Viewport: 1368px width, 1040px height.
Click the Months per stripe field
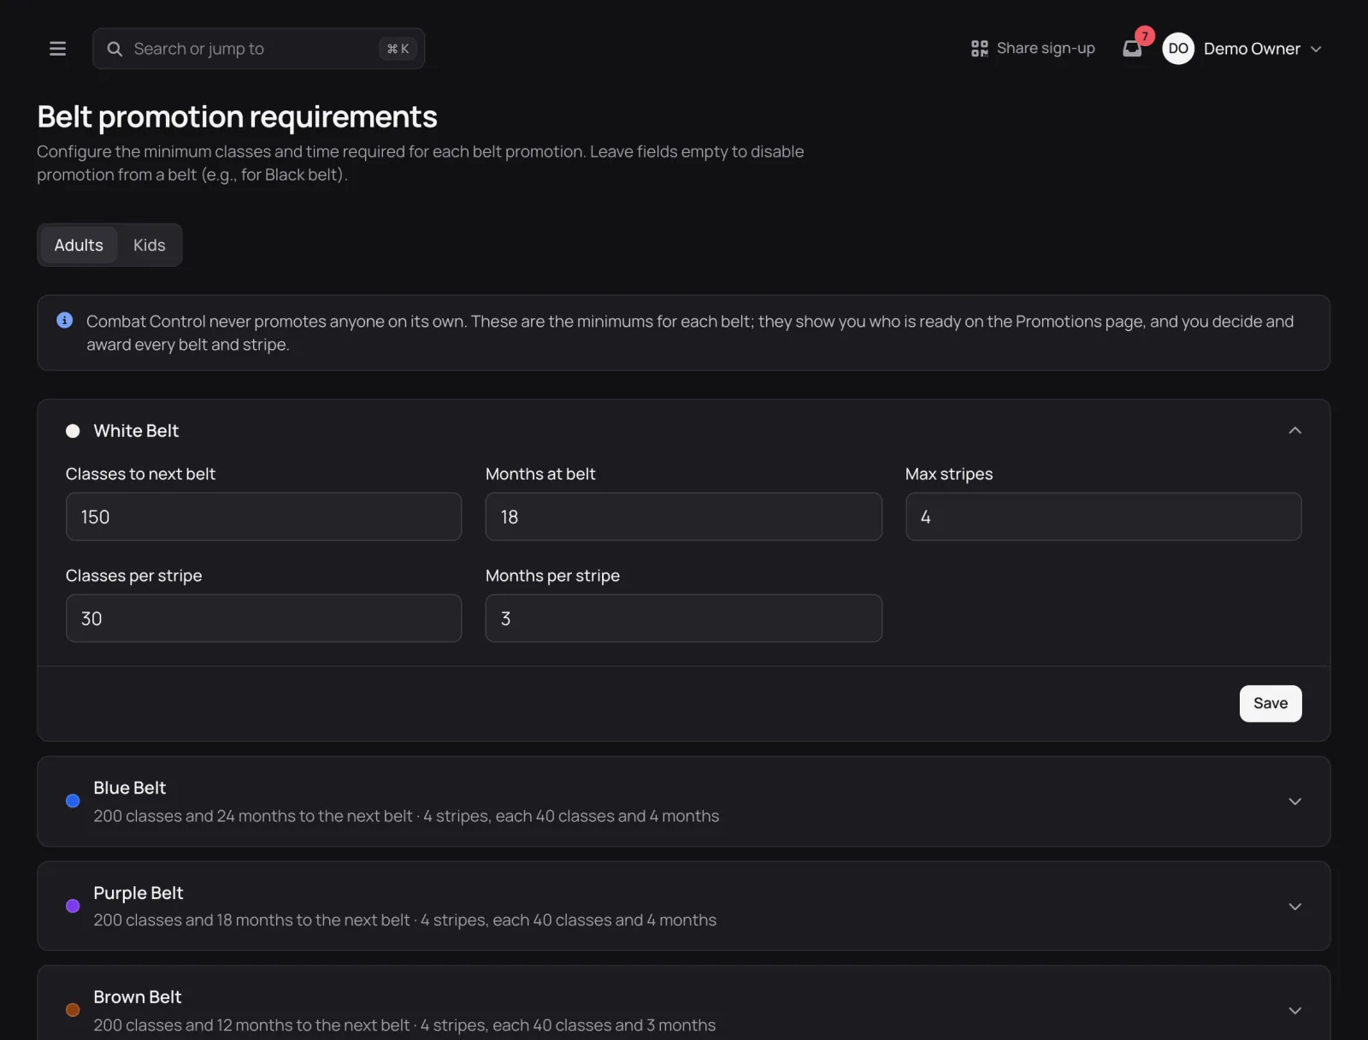683,618
